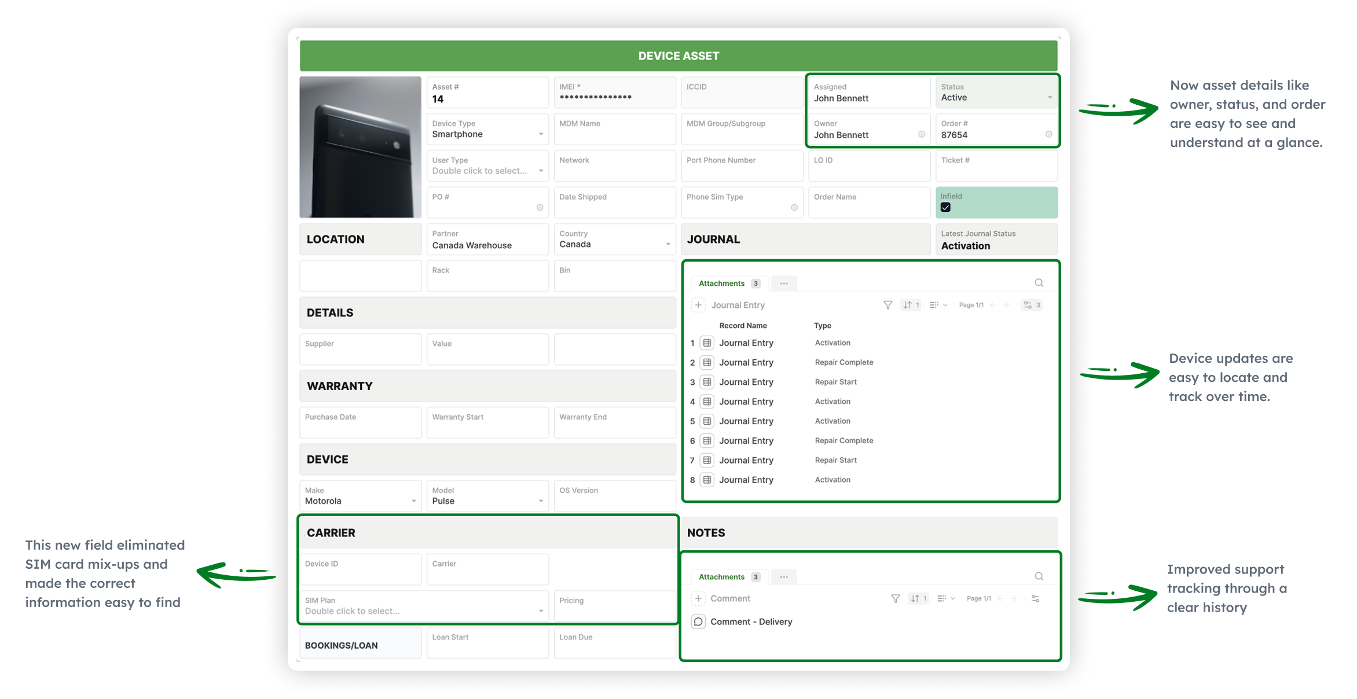Open the Make dropdown showing Motorola
Screen dimensions: 1357x699
pos(413,501)
